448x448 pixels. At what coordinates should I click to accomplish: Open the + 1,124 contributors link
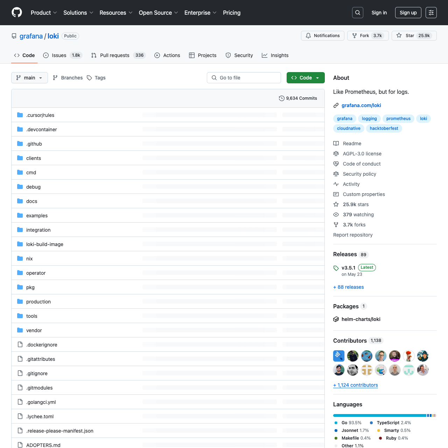[356, 385]
